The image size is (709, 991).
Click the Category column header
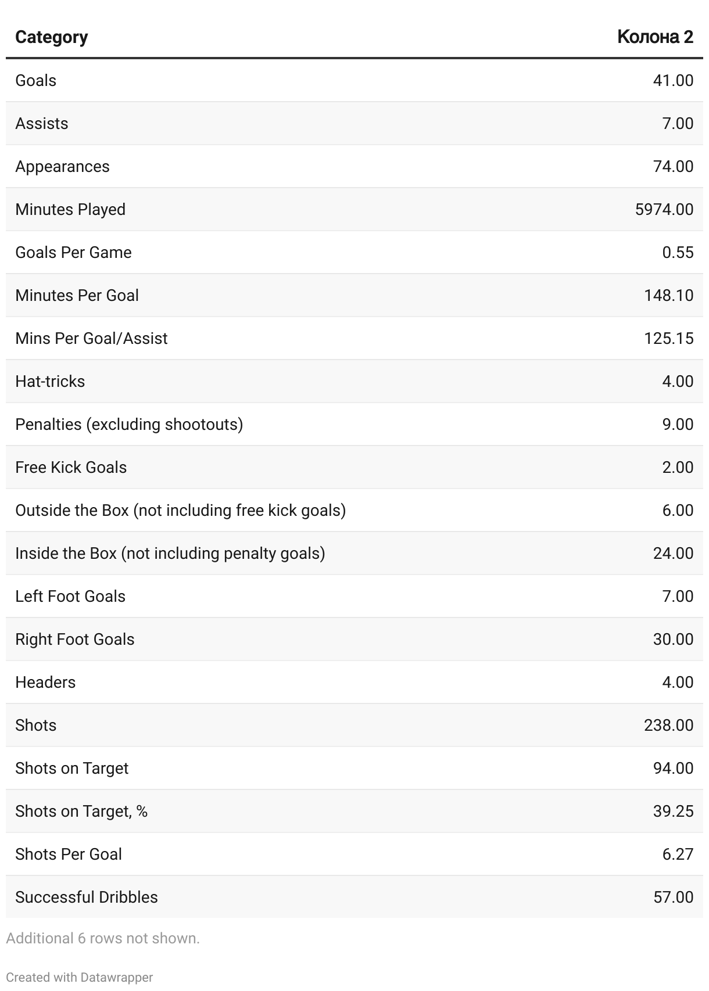51,37
